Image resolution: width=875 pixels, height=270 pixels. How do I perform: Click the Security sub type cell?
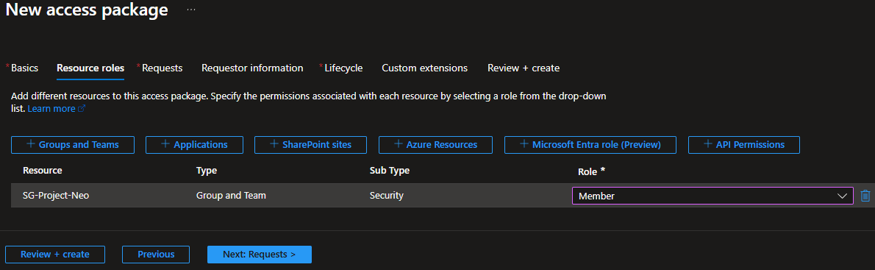(386, 196)
